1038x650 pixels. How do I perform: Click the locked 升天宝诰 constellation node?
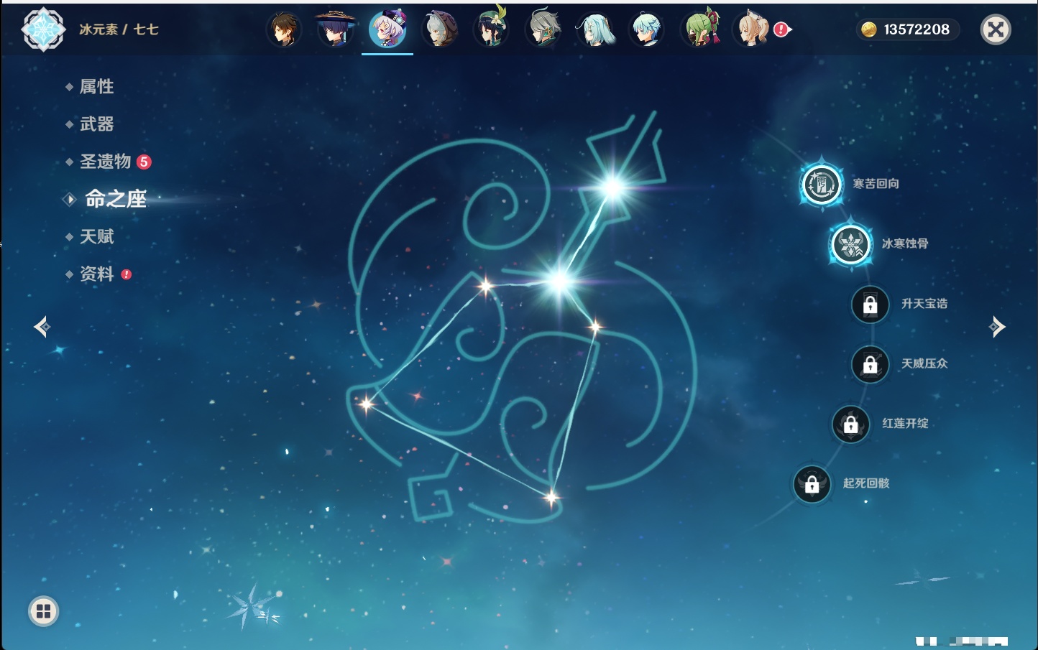tap(871, 304)
